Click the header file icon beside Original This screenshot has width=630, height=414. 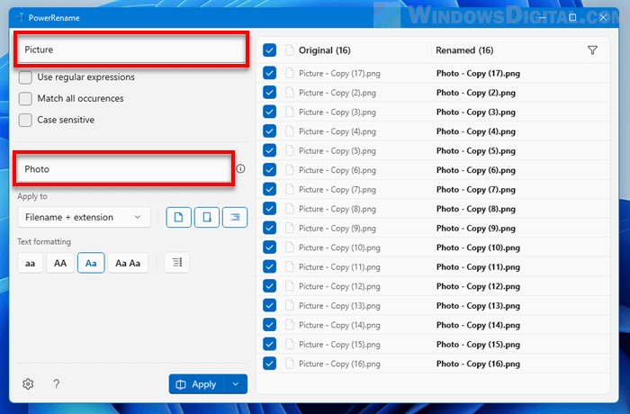[x=289, y=50]
